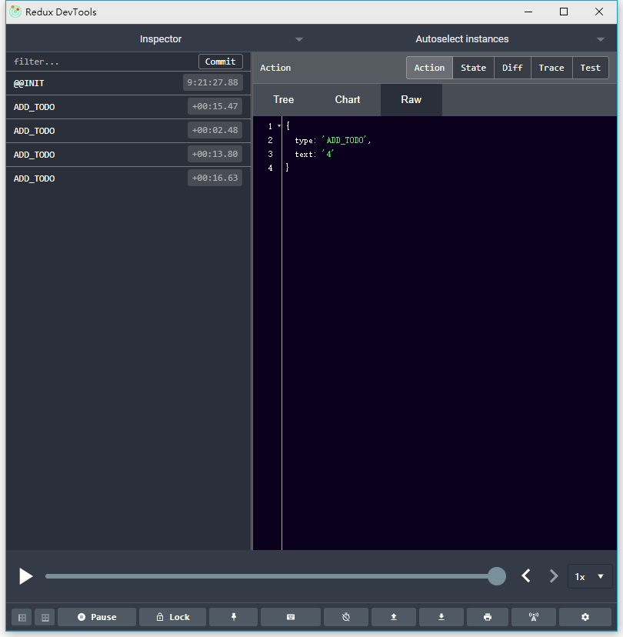Screen dimensions: 623x637
Task: Open the Chart view tab
Action: pyautogui.click(x=347, y=99)
